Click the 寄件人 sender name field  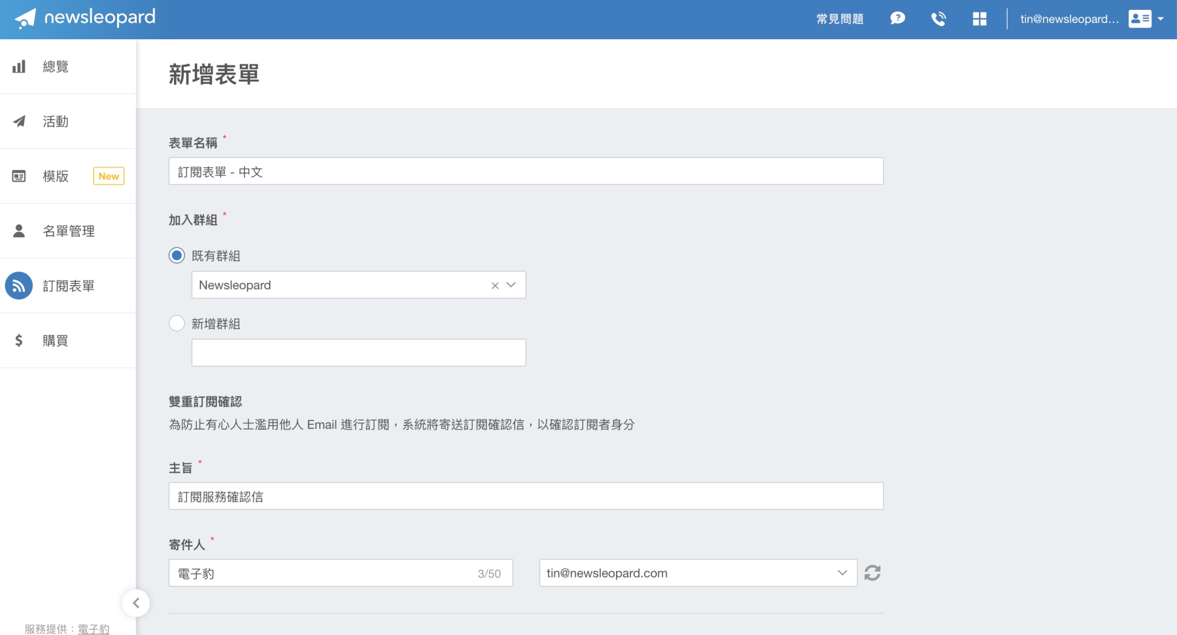[341, 573]
